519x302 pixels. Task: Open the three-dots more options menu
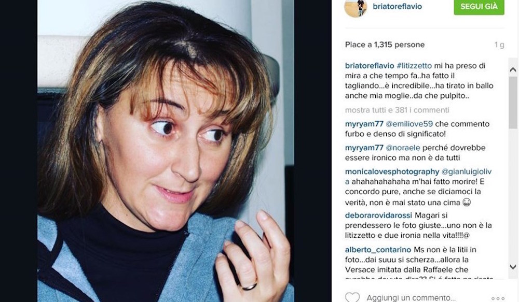pyautogui.click(x=498, y=298)
